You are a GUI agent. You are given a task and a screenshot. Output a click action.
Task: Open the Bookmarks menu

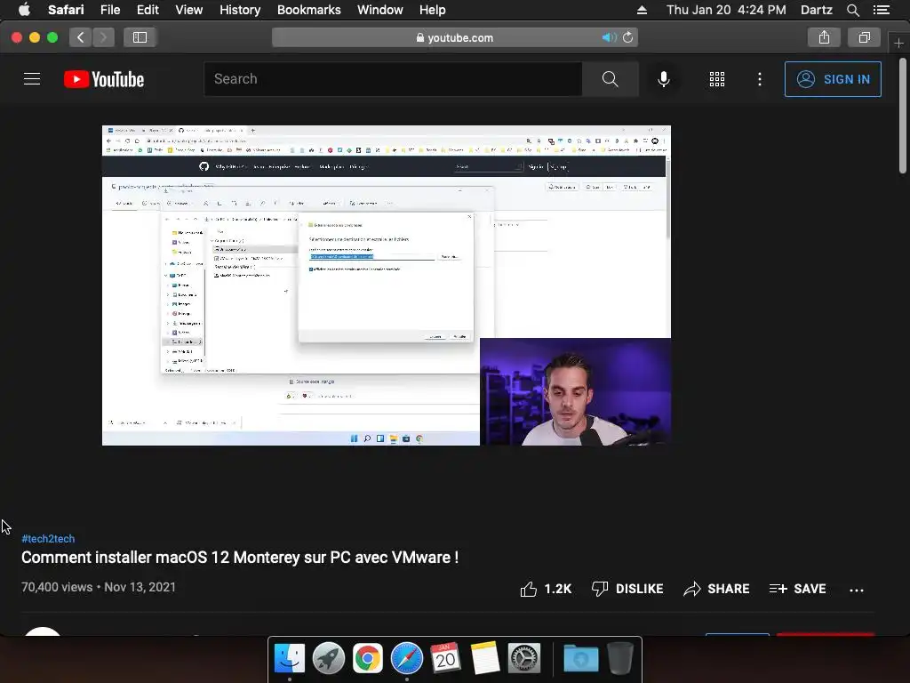coord(308,10)
